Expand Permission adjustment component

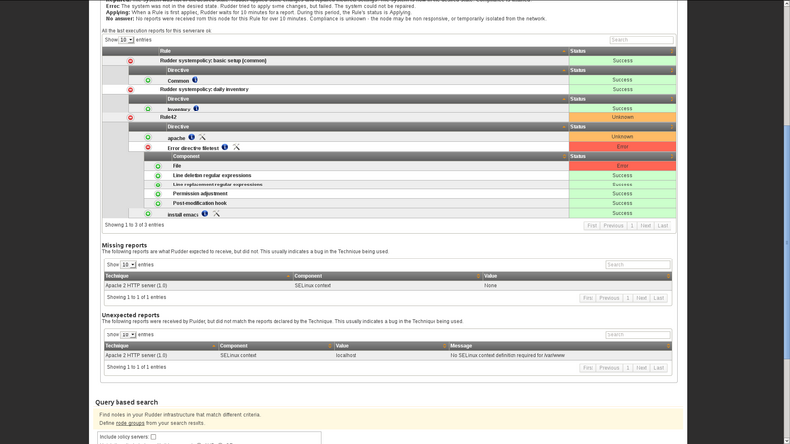pos(158,194)
